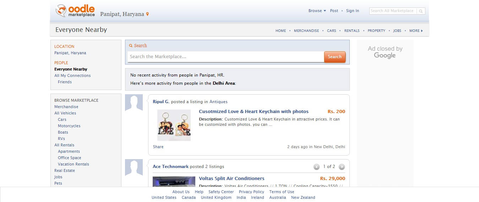The width and height of the screenshot is (479, 202).
Task: Expand the MORE navigation menu
Action: point(416,31)
